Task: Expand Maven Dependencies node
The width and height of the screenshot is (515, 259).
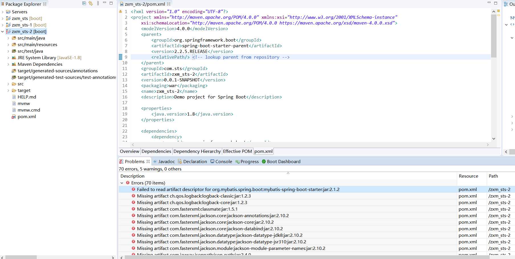Action: click(x=8, y=64)
